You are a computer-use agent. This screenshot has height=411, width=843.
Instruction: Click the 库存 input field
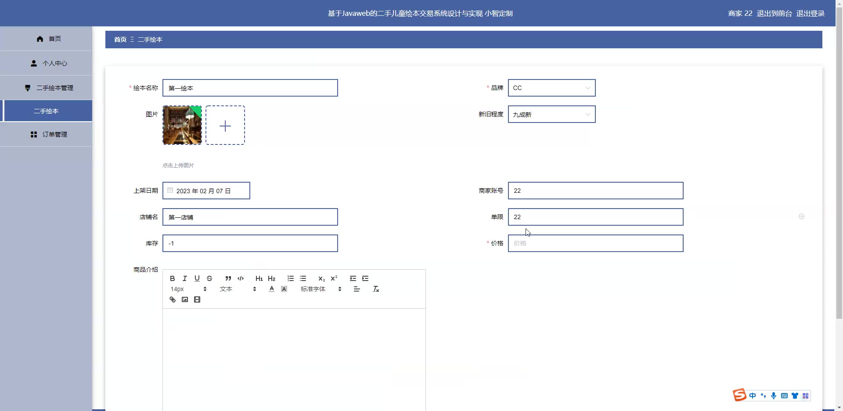250,243
